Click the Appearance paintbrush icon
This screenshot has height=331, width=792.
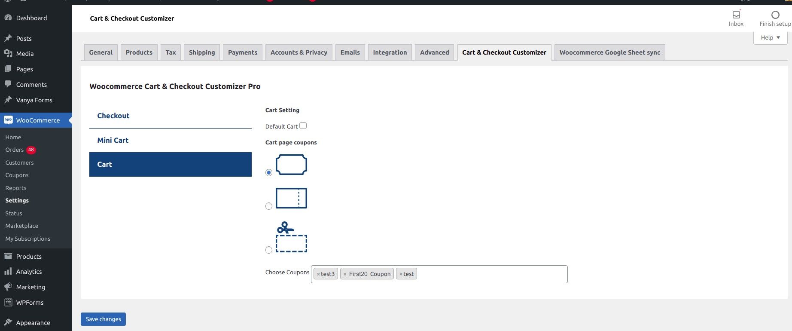[x=8, y=322]
